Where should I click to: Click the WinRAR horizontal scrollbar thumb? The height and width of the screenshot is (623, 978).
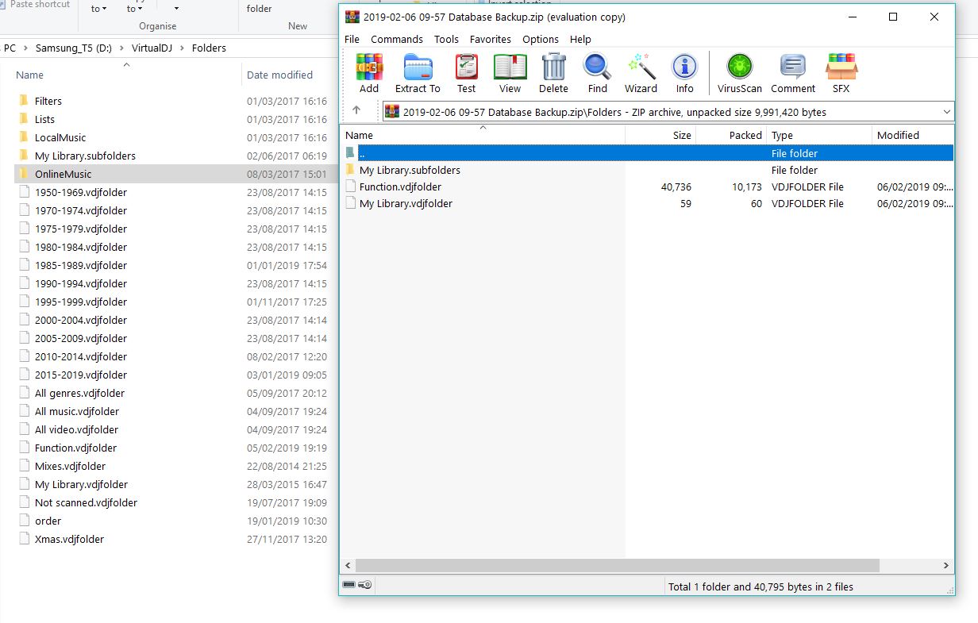click(x=618, y=565)
